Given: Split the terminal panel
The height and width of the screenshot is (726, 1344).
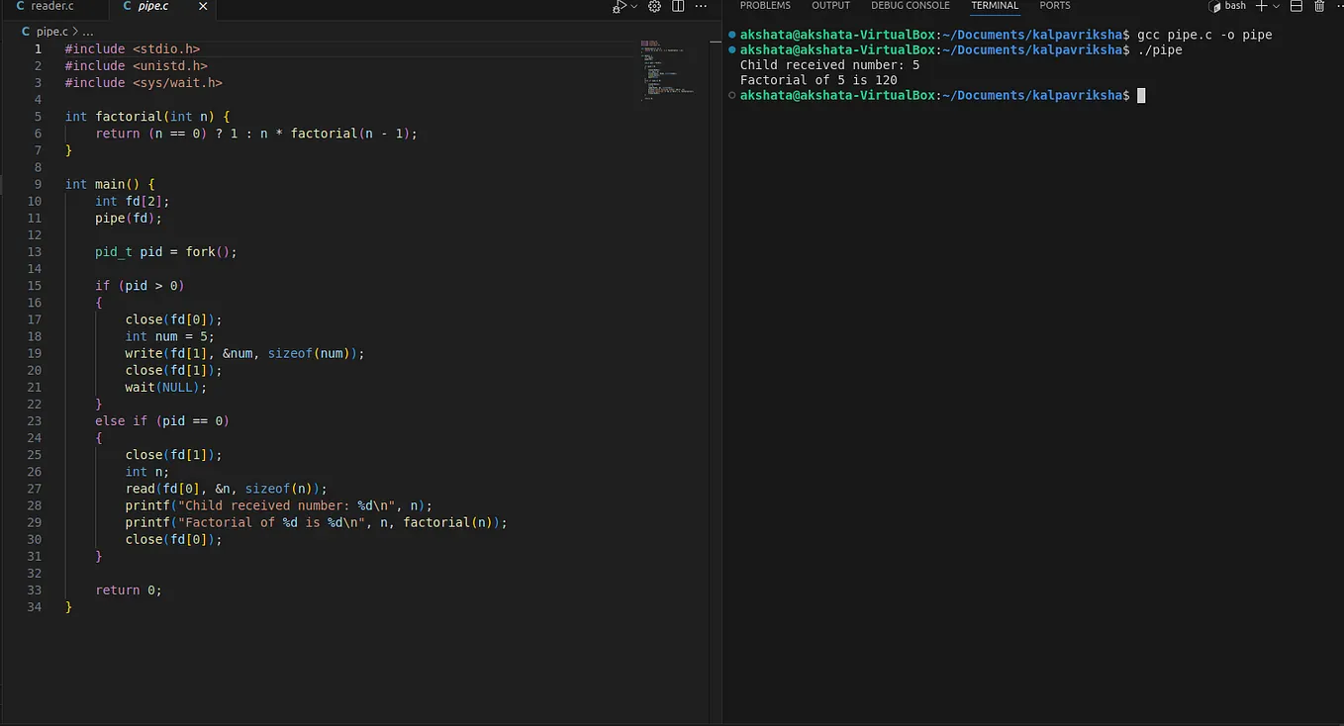Looking at the screenshot, I should click(1296, 6).
